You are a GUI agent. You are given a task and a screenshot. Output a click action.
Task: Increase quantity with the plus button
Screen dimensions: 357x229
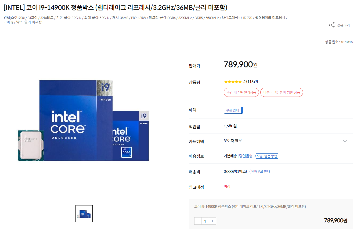pos(212,221)
